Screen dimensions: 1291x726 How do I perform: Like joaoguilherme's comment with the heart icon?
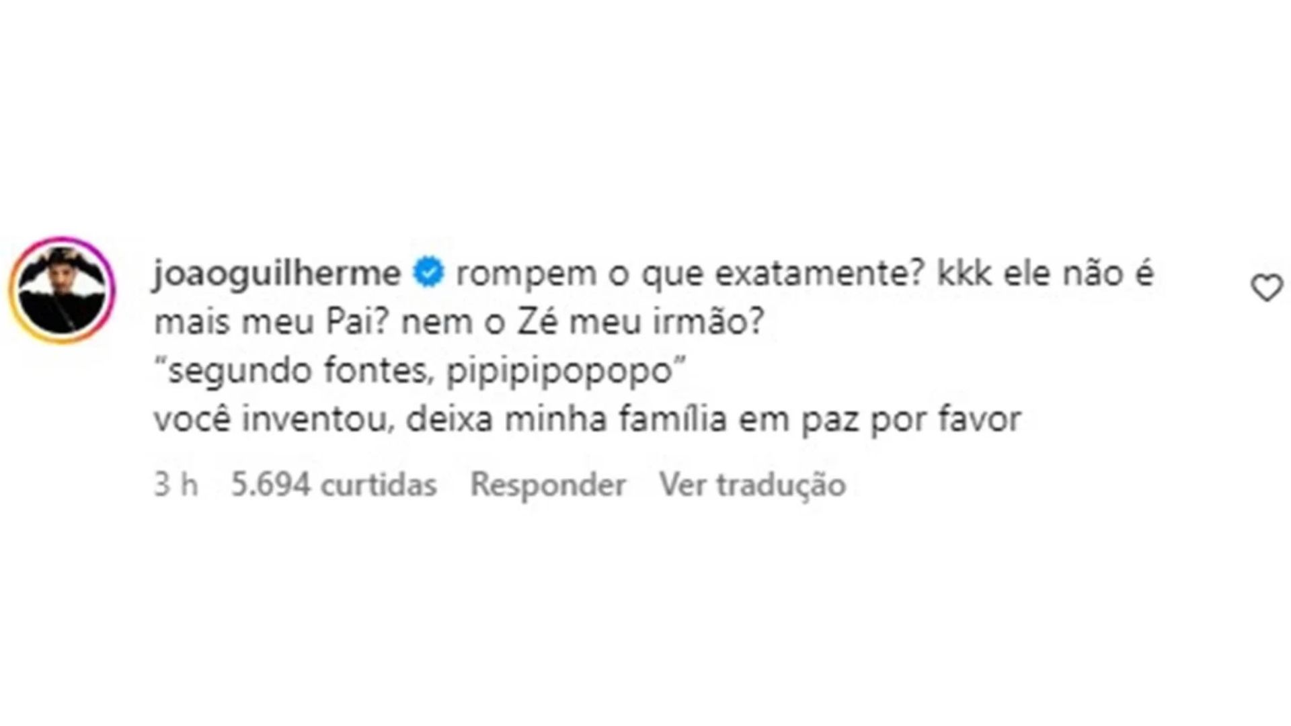point(1267,288)
